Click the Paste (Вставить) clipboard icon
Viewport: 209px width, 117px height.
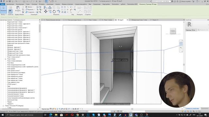point(18,8)
